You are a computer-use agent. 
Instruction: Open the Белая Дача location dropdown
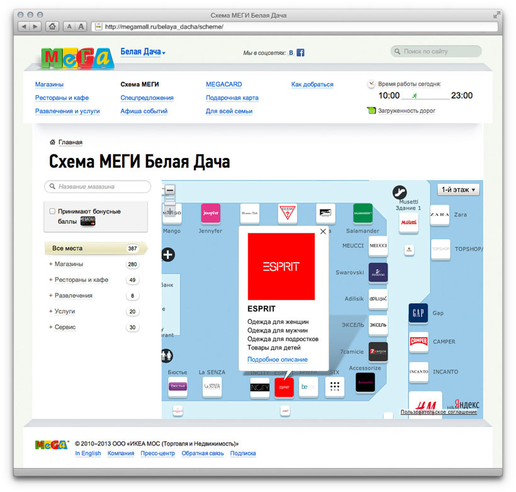(143, 52)
